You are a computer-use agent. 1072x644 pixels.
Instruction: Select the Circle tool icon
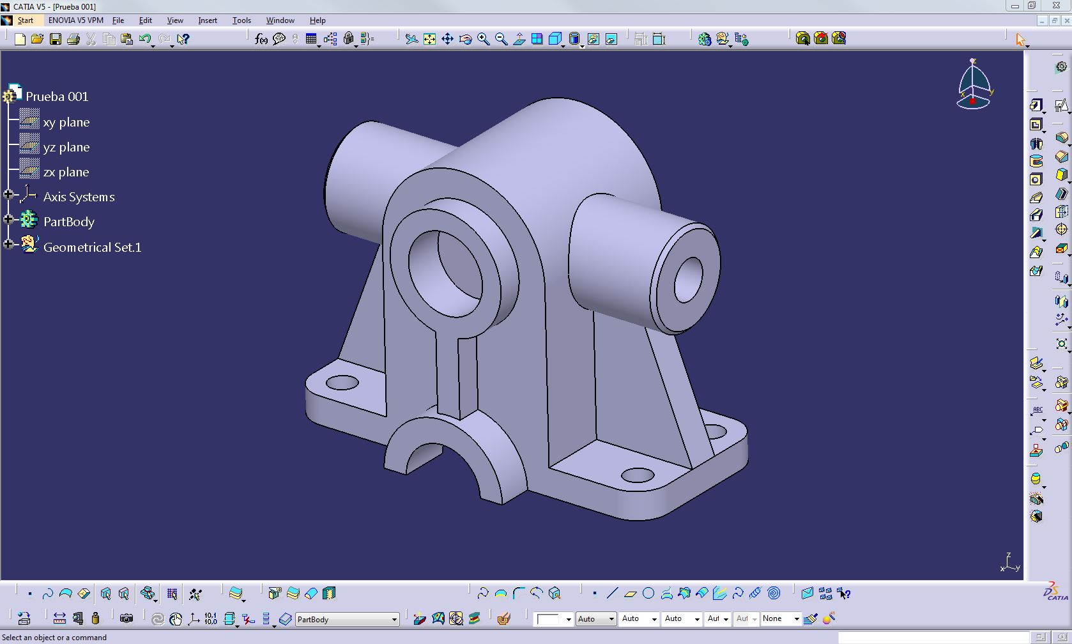[648, 594]
